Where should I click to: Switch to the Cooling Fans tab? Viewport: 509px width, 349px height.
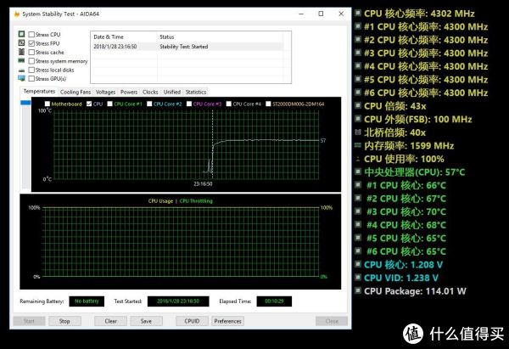pyautogui.click(x=76, y=92)
